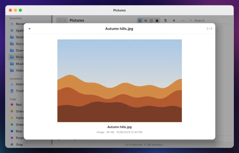The height and width of the screenshot is (153, 239).
Task: Filter by Purple tag
Action: (16, 138)
